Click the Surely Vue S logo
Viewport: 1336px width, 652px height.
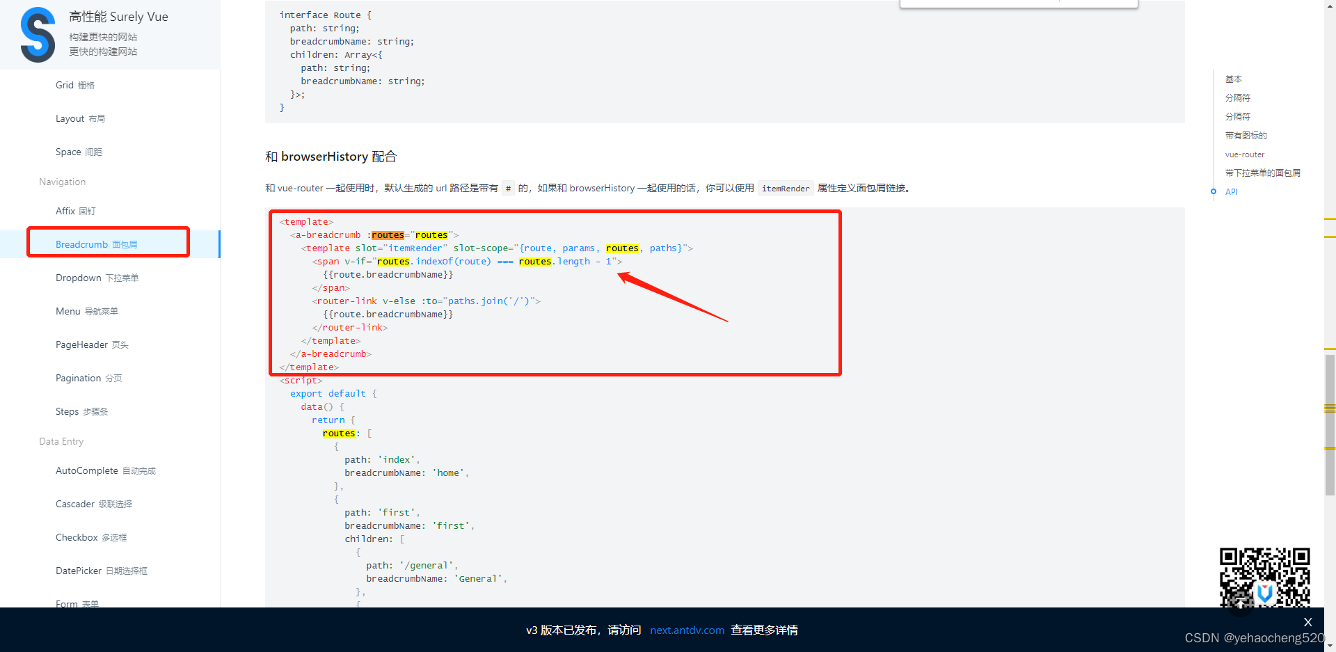coord(38,35)
